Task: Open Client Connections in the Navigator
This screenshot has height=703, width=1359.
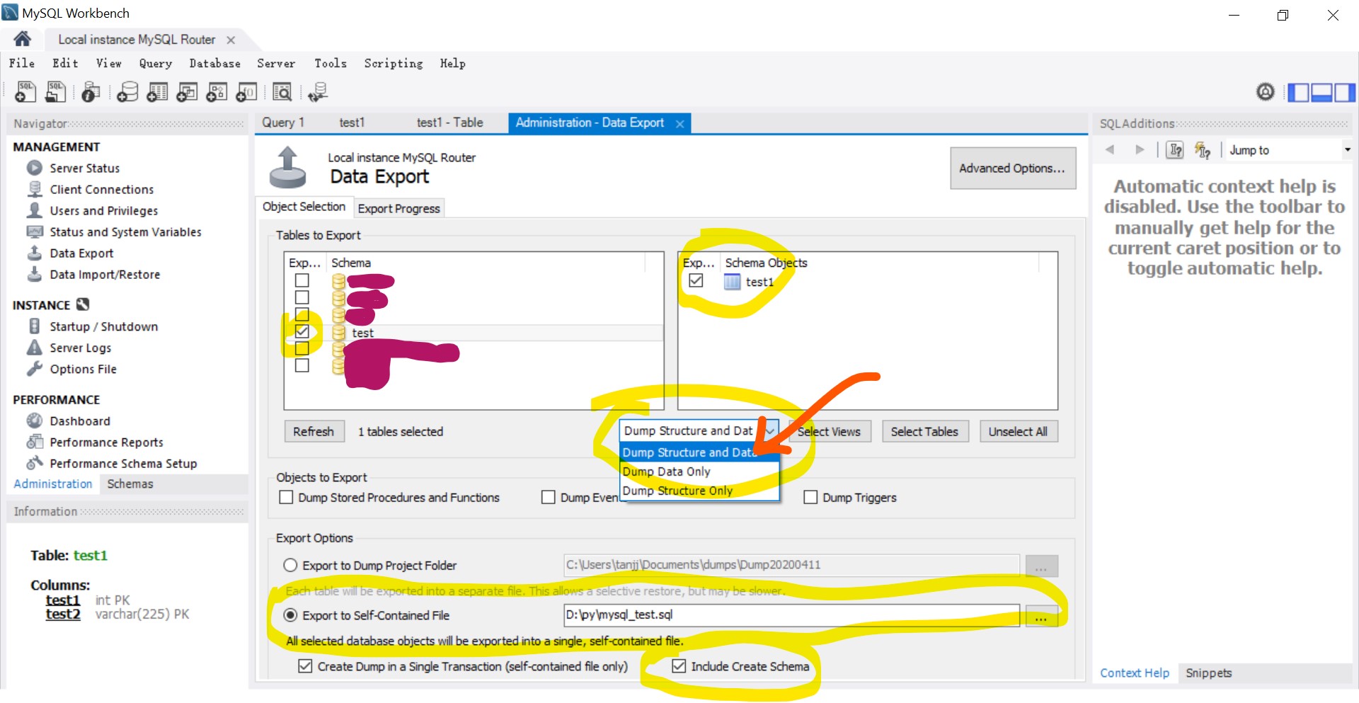Action: (101, 189)
